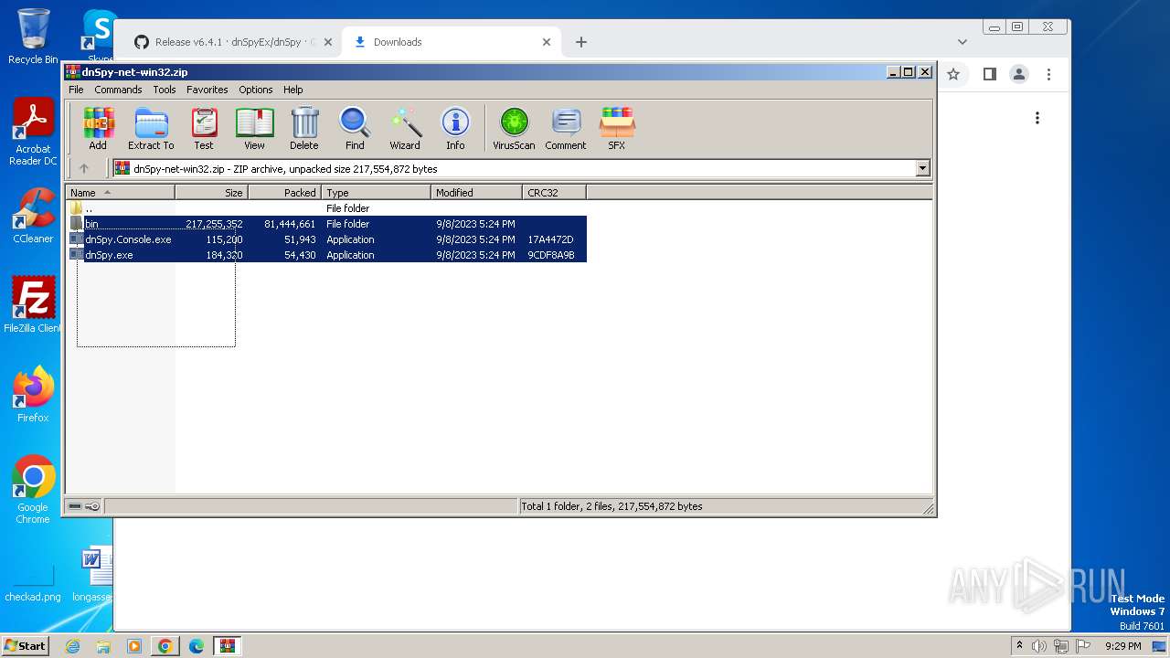Sort by Packed column header
The image size is (1170, 658).
285,193
